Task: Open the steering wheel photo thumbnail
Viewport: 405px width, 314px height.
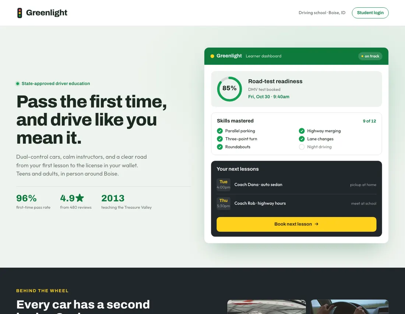Action: point(349,307)
